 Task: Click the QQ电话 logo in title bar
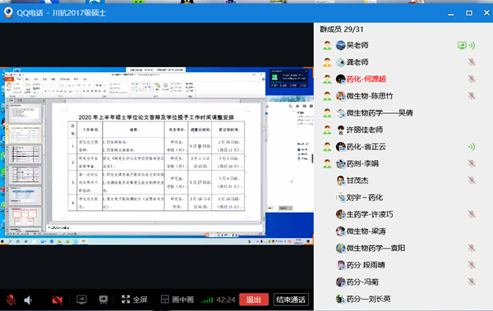(8, 12)
